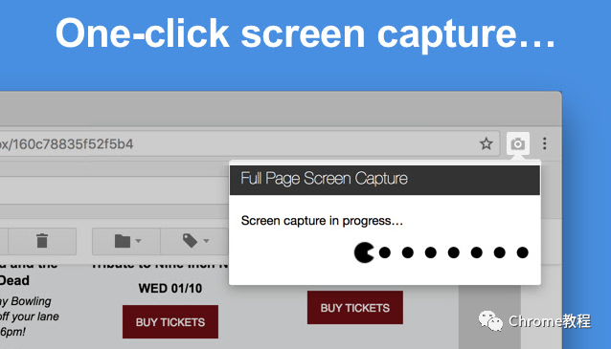Click the BUY TICKETS button below the popup

pyautogui.click(x=355, y=308)
